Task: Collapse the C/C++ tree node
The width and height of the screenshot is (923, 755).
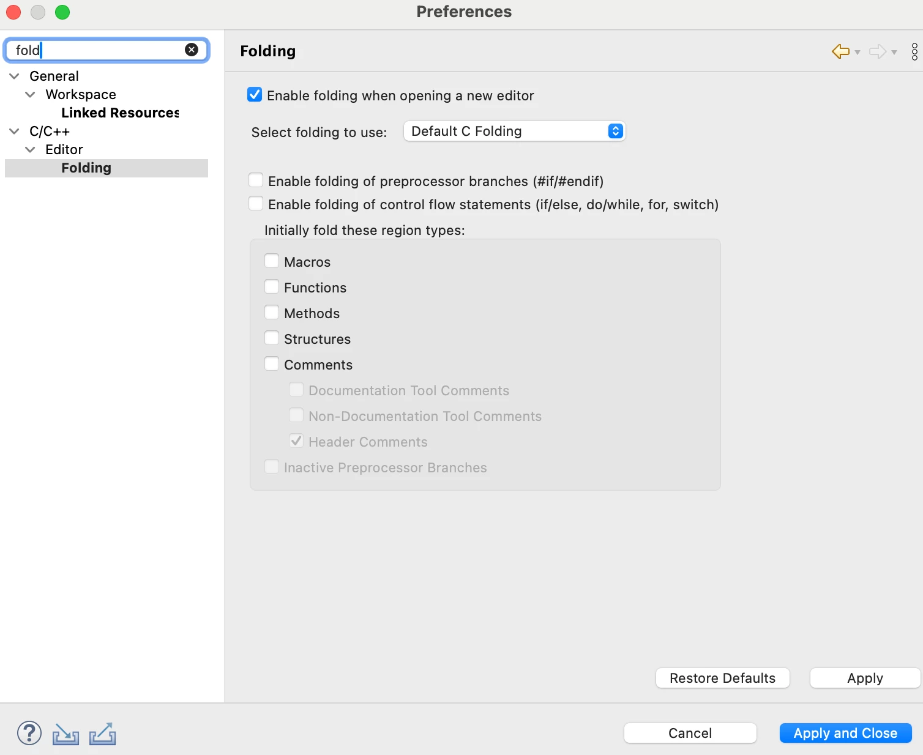Action: pos(14,131)
